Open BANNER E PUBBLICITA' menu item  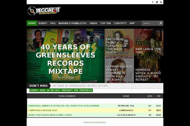[x=73, y=23]
